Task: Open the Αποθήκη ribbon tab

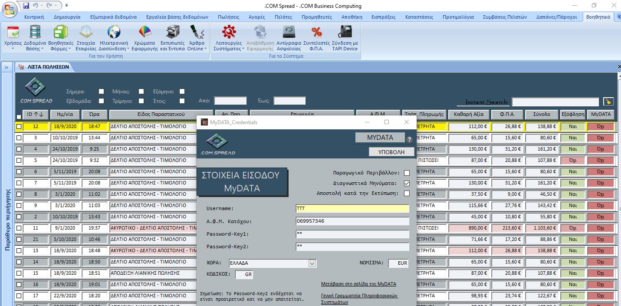Action: pyautogui.click(x=352, y=17)
